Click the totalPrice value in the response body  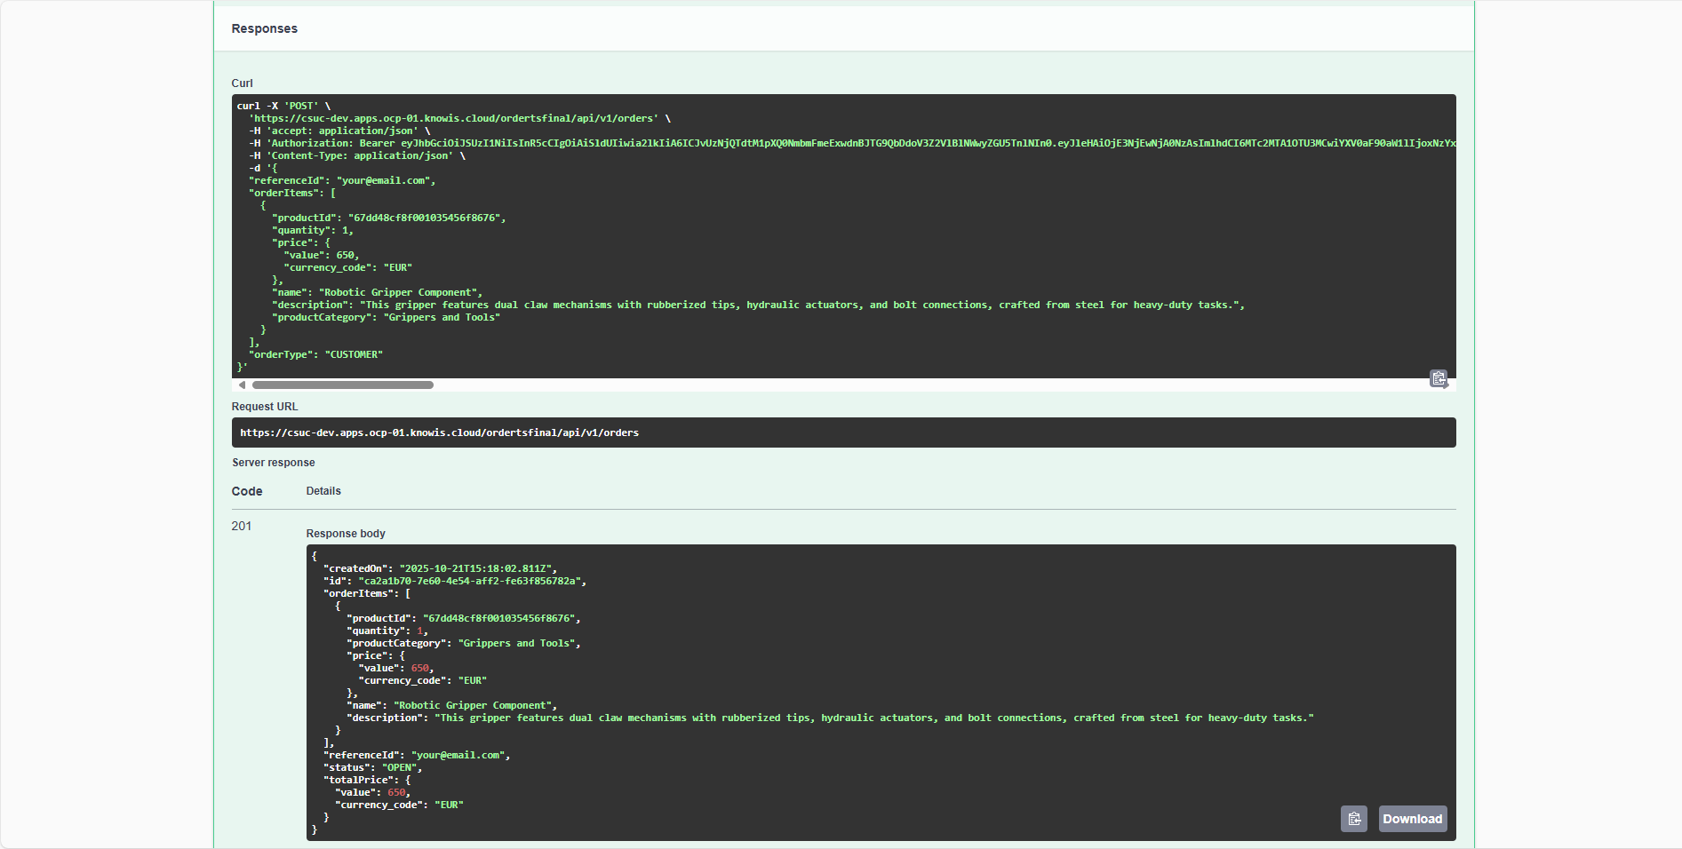pos(397,792)
